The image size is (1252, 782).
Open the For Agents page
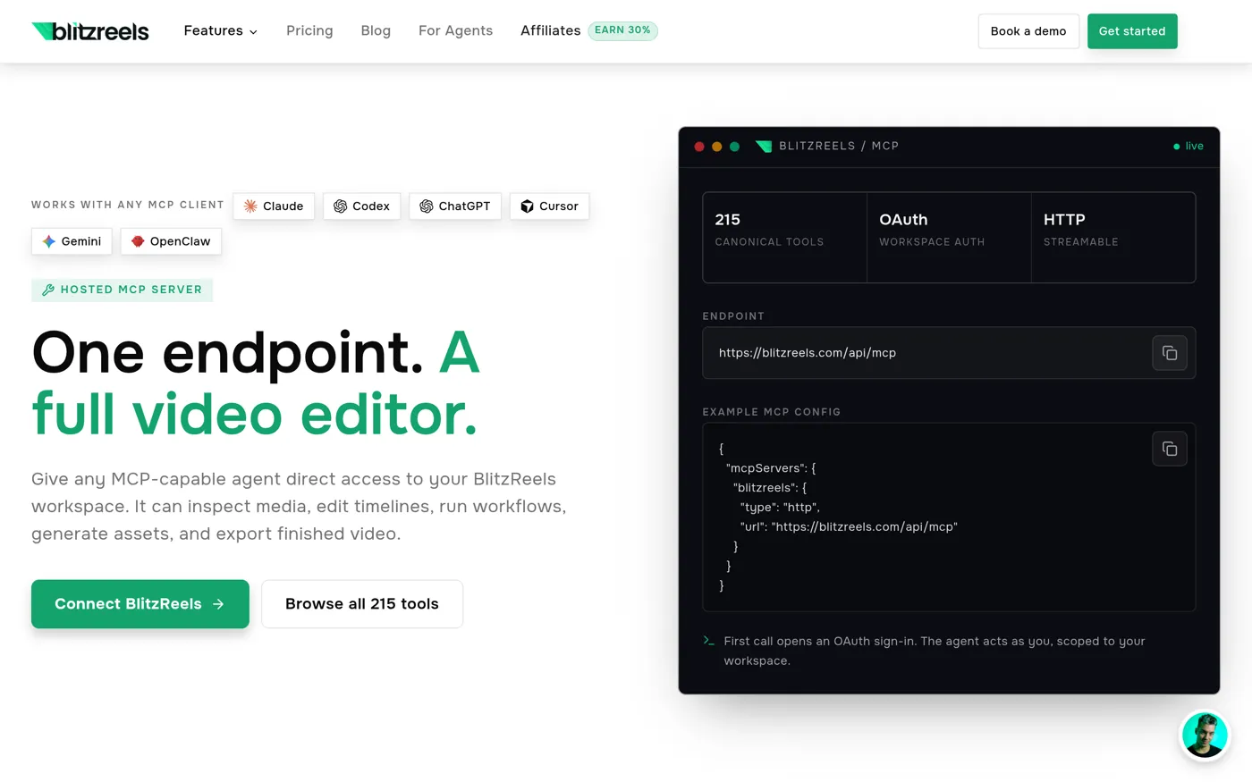(x=455, y=31)
